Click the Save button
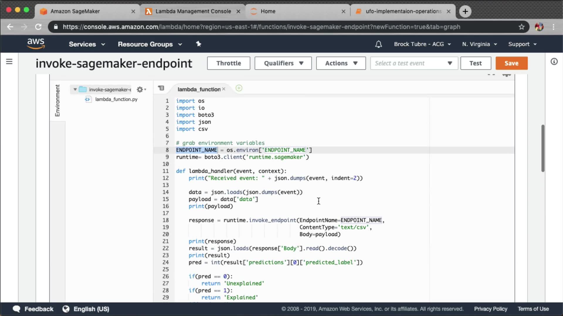Screen dimensions: 563x316 click(x=511, y=63)
